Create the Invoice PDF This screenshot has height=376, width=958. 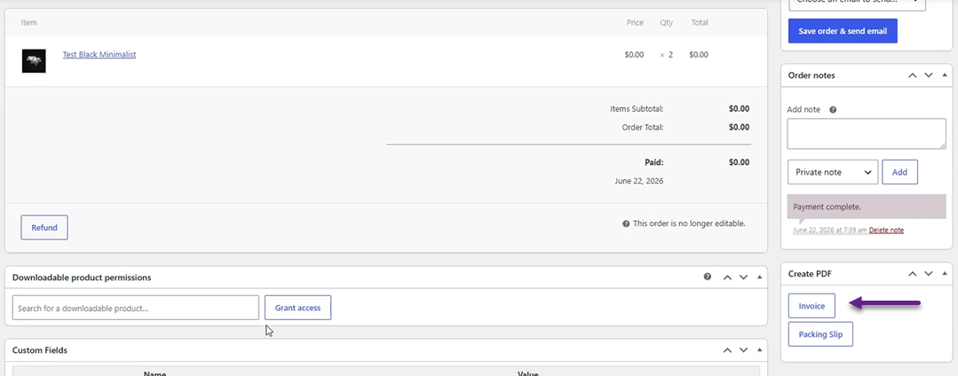pos(812,306)
